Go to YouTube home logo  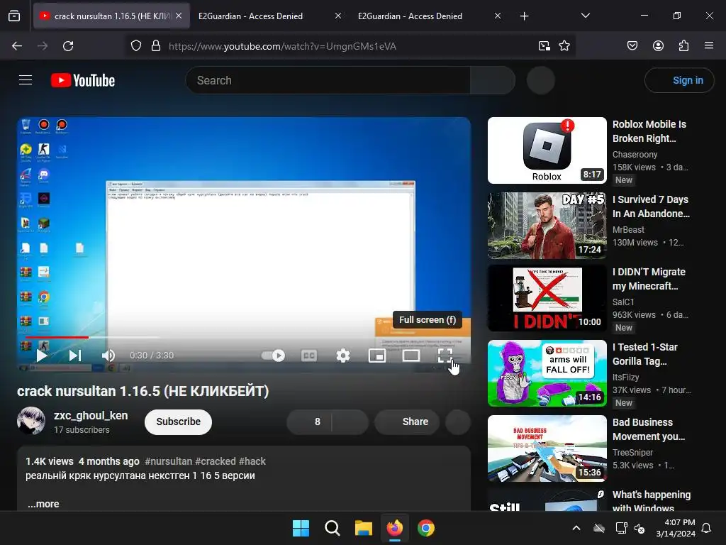pyautogui.click(x=83, y=80)
